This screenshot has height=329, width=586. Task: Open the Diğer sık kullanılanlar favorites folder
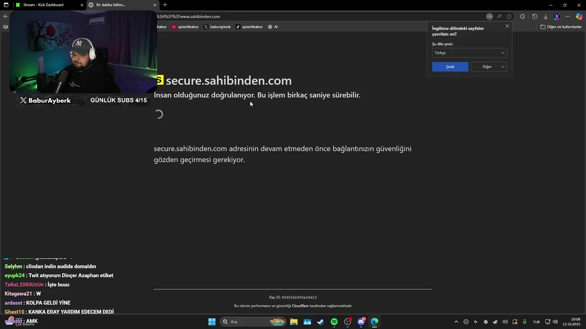tap(561, 27)
